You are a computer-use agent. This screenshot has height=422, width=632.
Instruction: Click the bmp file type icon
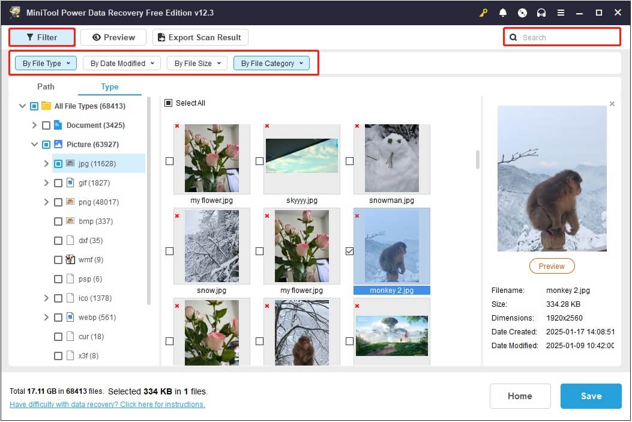(70, 221)
